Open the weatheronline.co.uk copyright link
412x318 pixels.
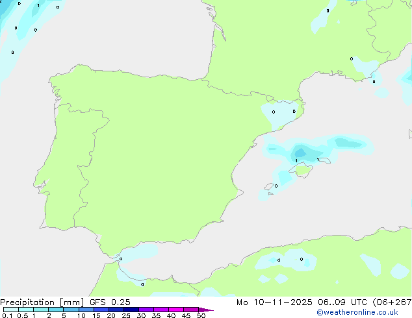point(357,312)
